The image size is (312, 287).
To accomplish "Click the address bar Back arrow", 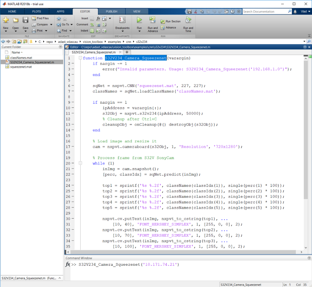I will point(3,42).
